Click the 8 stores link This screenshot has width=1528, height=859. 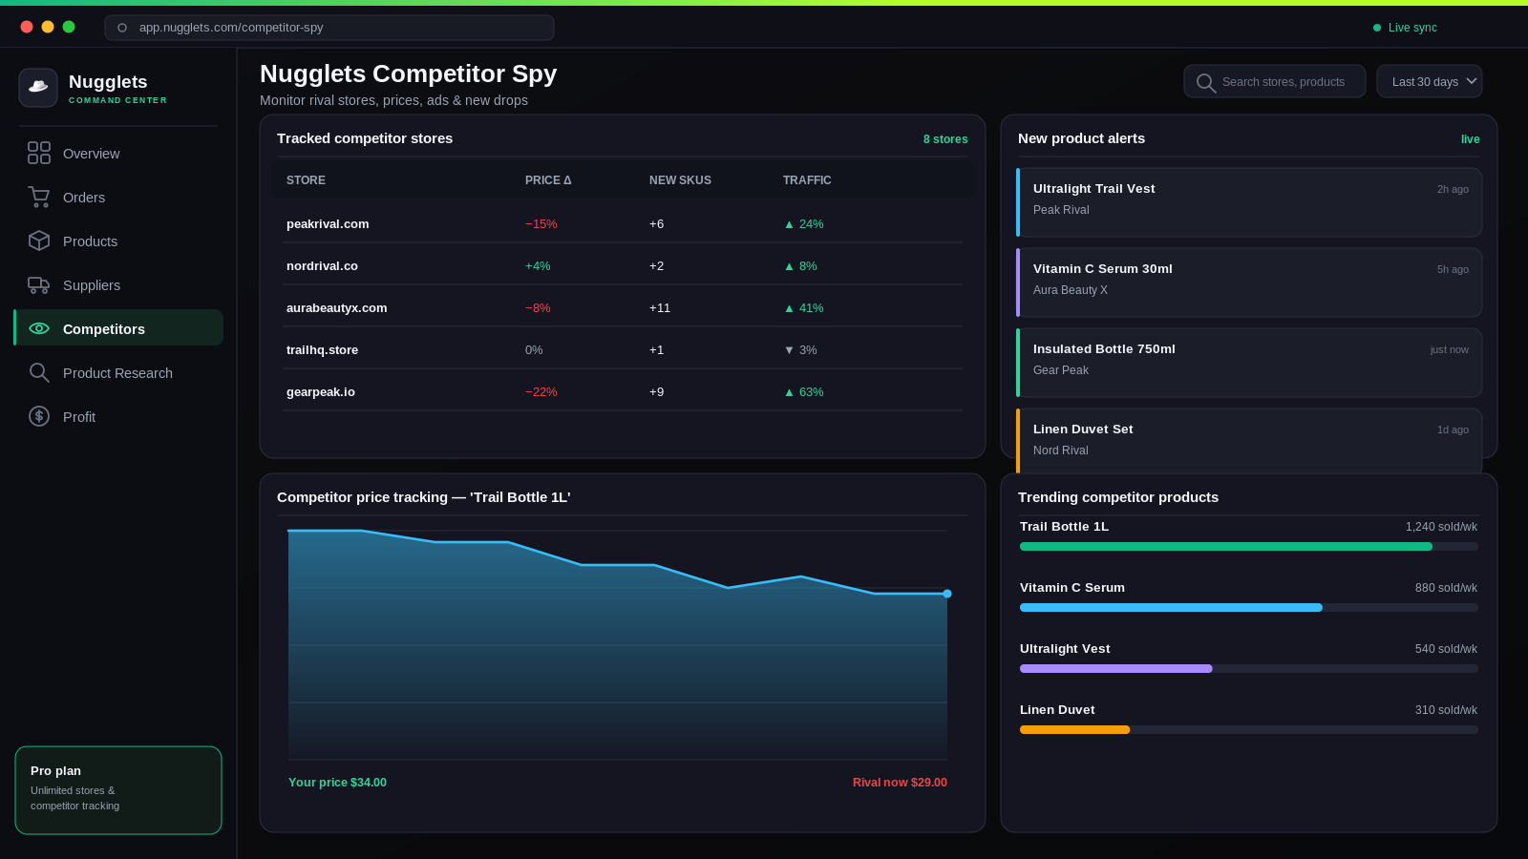coord(945,139)
